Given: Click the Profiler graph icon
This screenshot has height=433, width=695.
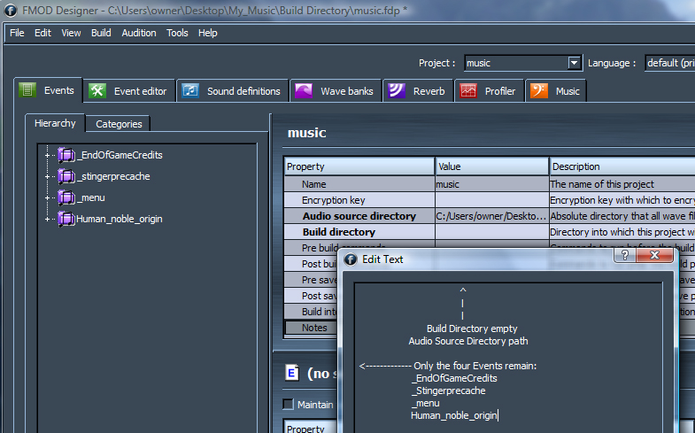Looking at the screenshot, I should coord(468,90).
